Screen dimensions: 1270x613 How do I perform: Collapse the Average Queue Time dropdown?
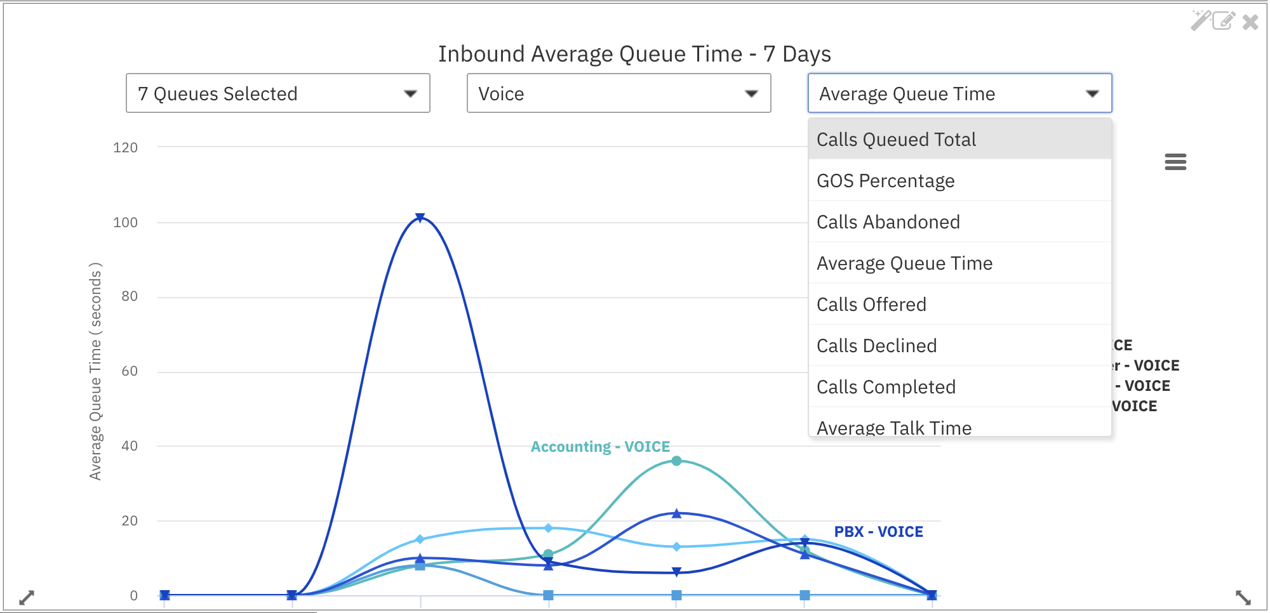coord(959,93)
